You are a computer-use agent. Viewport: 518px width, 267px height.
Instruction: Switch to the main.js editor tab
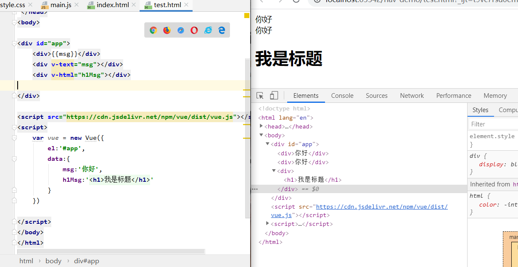[x=61, y=5]
